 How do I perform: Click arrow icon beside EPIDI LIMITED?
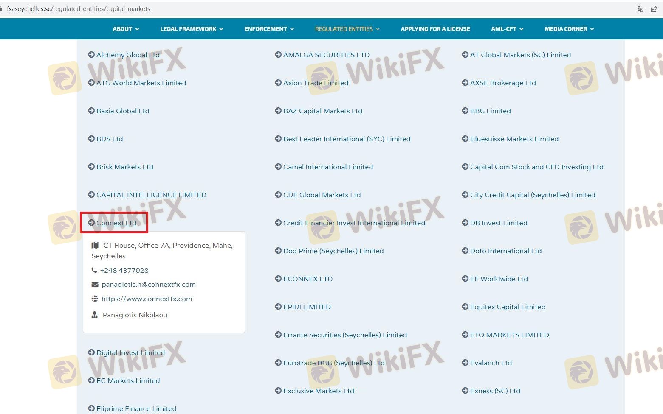278,307
